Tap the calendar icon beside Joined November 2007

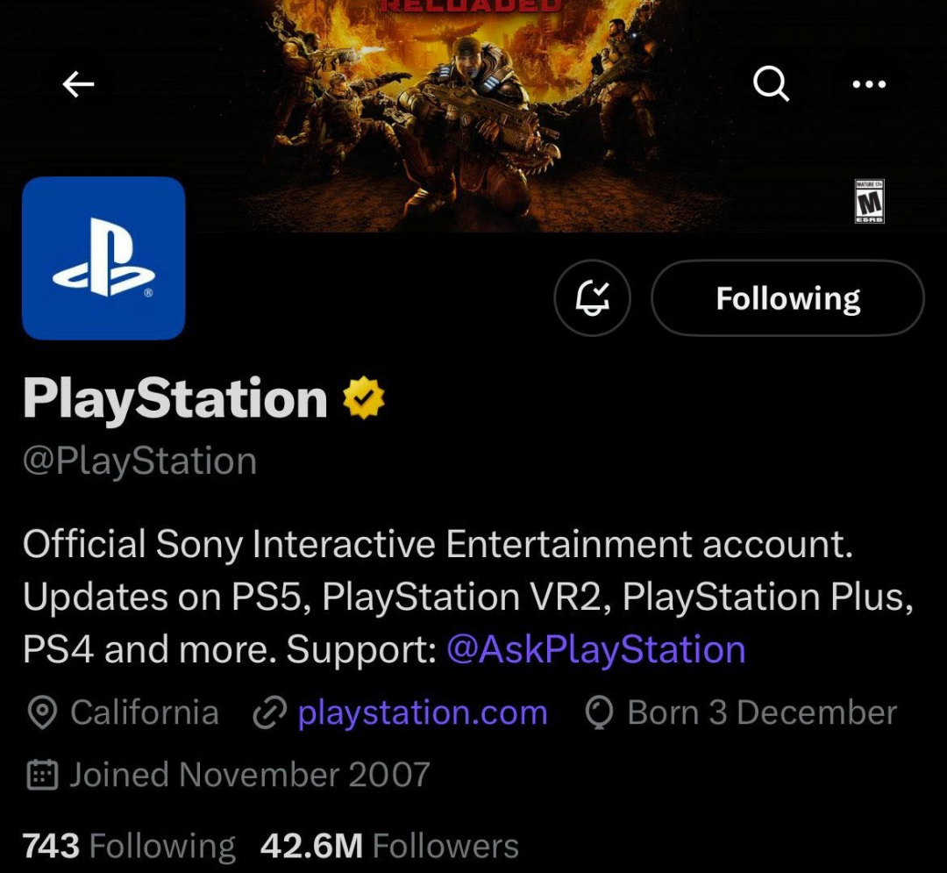pos(42,775)
